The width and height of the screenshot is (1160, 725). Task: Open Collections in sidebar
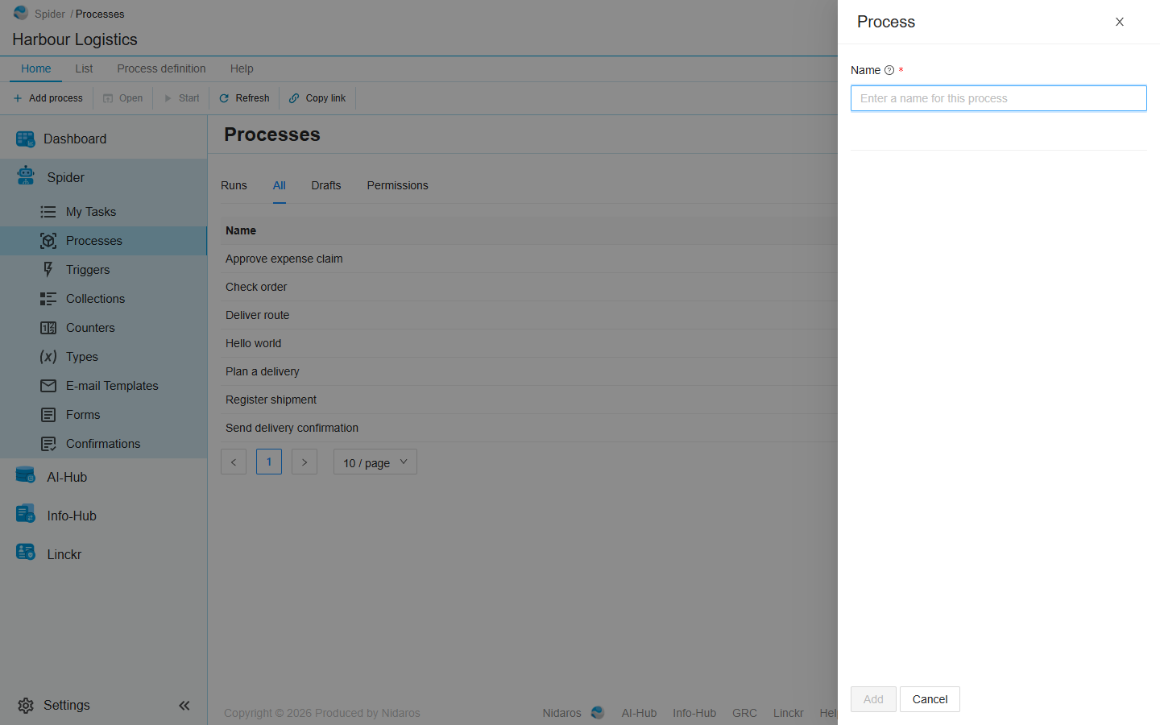coord(103,299)
